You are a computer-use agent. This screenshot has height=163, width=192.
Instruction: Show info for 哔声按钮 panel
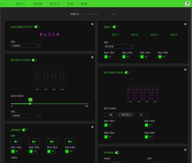[185, 150]
